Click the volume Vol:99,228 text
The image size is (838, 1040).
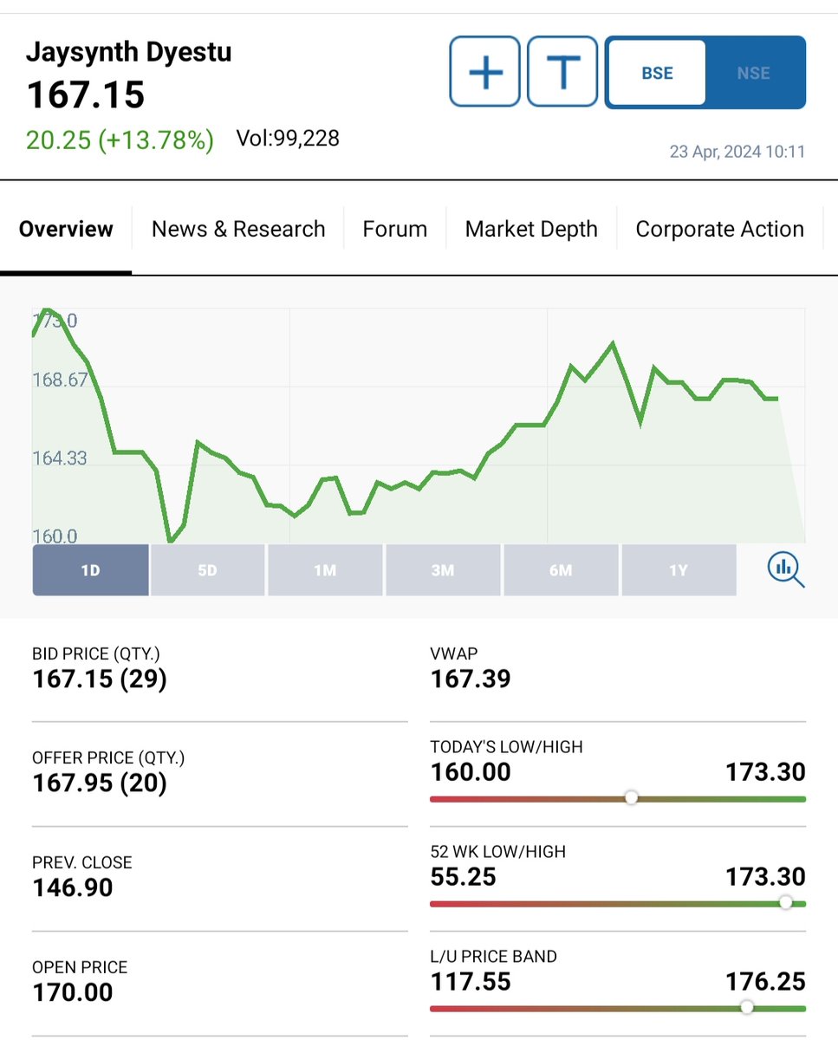(x=288, y=139)
